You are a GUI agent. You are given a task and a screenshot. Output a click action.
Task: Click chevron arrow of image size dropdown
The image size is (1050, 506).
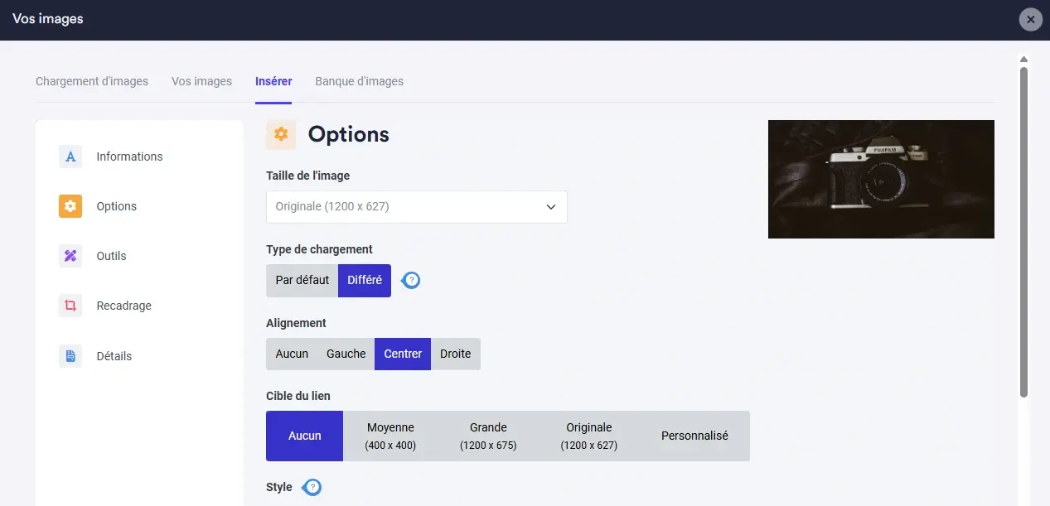tap(551, 207)
